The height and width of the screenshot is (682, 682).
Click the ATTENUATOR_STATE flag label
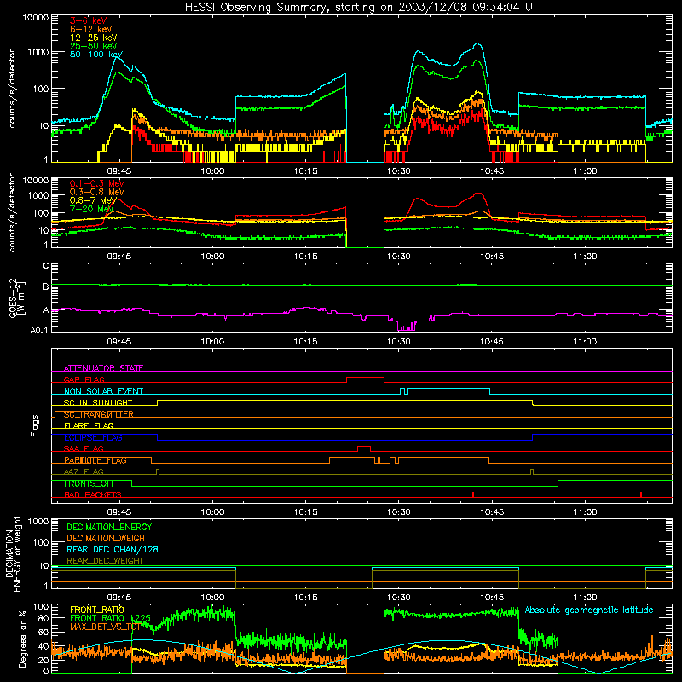tap(103, 368)
